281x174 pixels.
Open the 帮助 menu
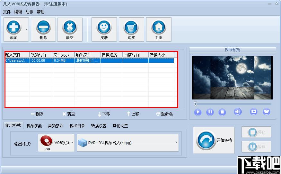tap(40, 12)
